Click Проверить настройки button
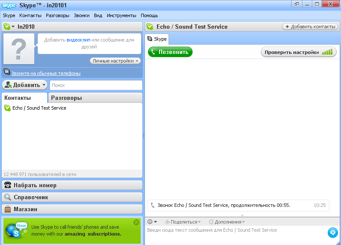The width and height of the screenshot is (341, 245). click(x=299, y=52)
